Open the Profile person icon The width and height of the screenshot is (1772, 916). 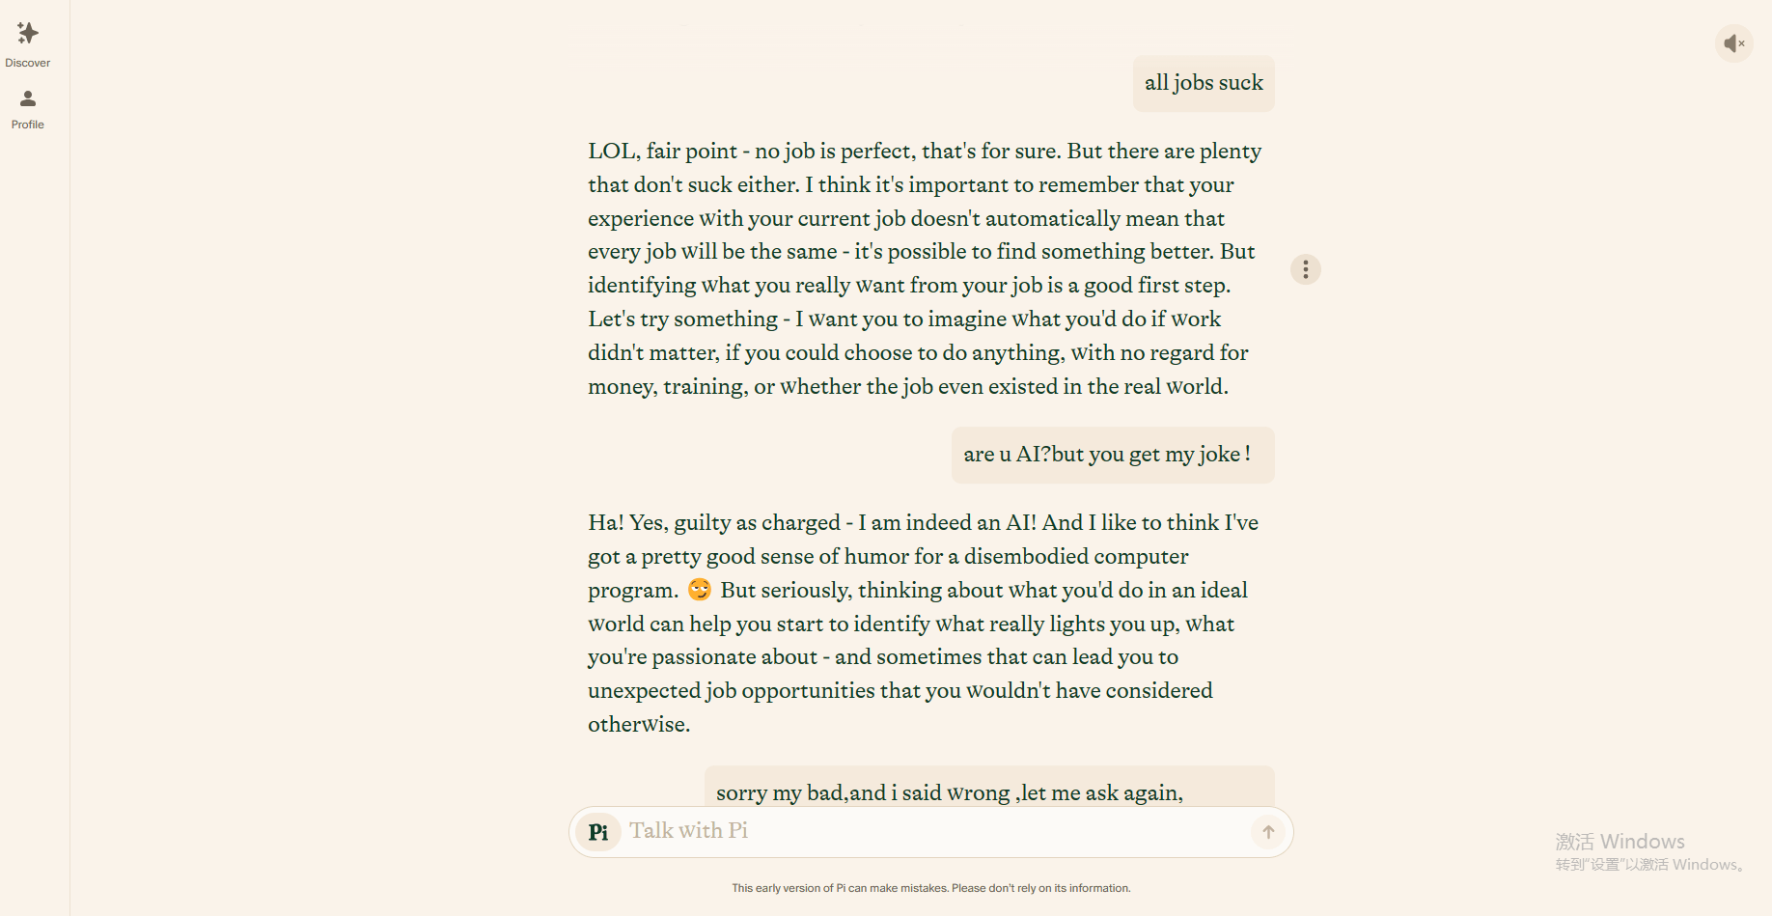pos(28,98)
